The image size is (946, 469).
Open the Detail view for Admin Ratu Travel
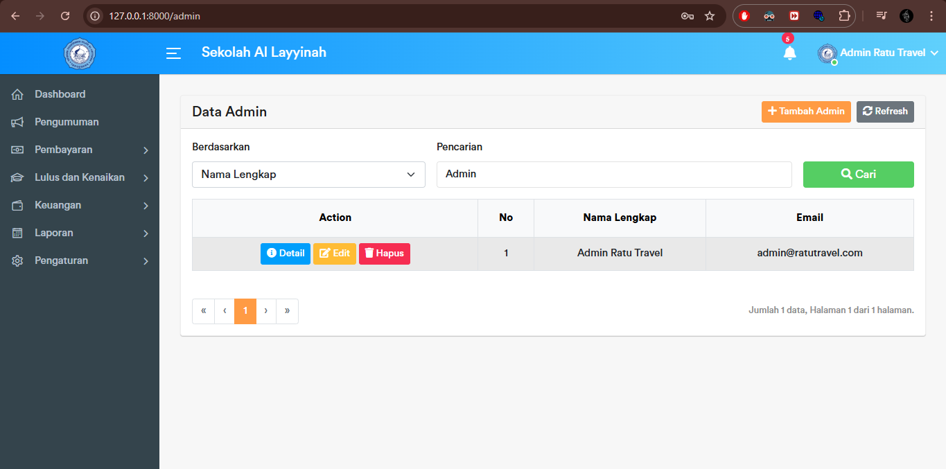click(x=285, y=253)
